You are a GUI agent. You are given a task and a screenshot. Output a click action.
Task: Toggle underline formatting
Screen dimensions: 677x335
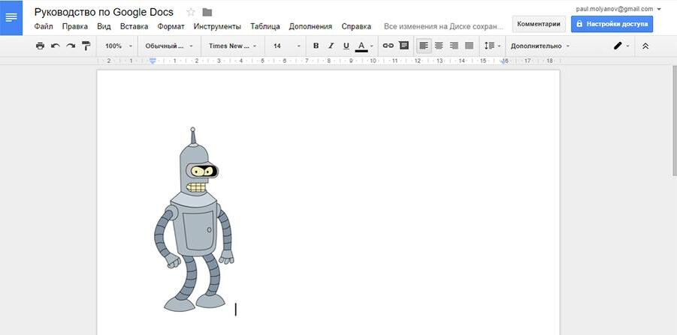point(346,46)
